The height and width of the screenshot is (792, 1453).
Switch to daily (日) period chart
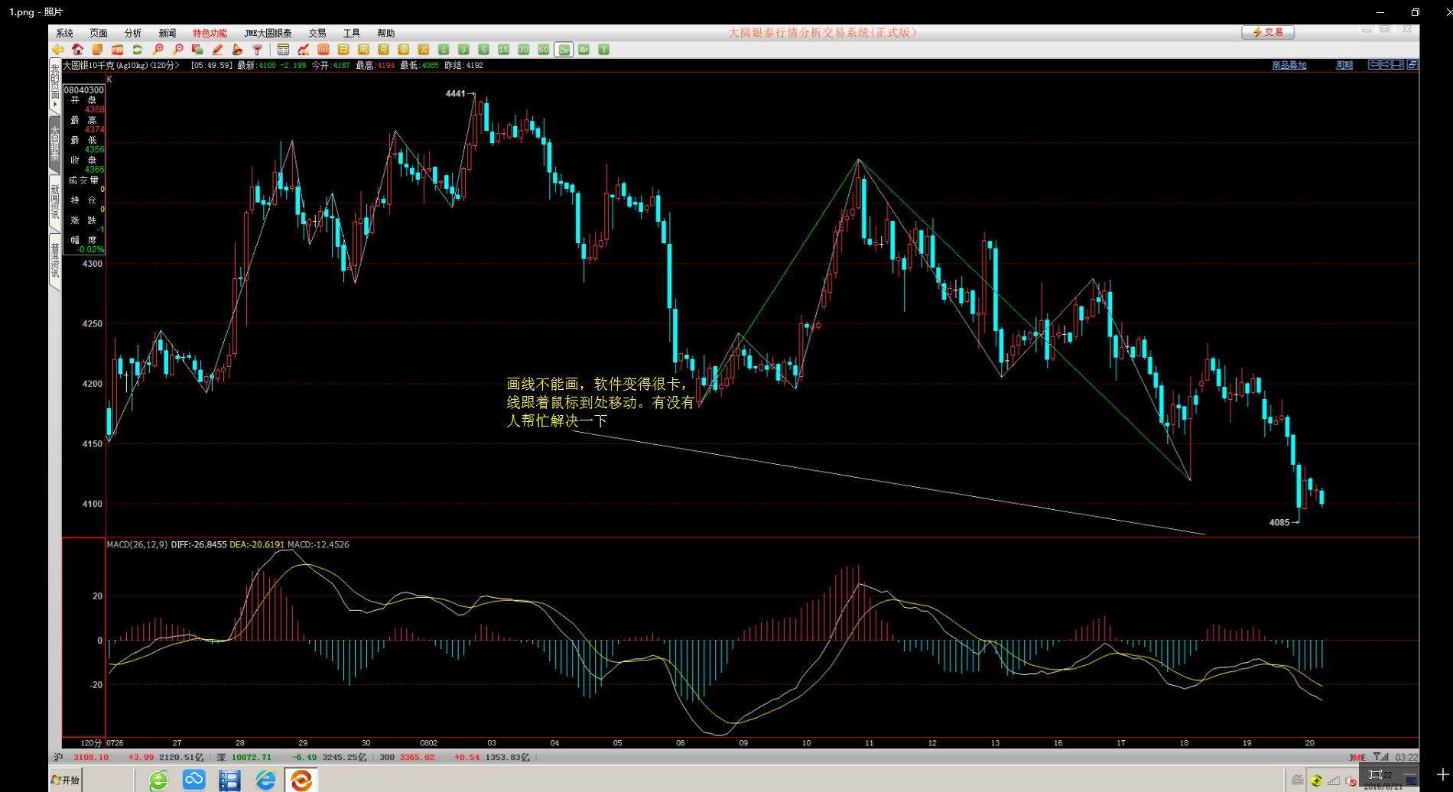click(x=343, y=50)
